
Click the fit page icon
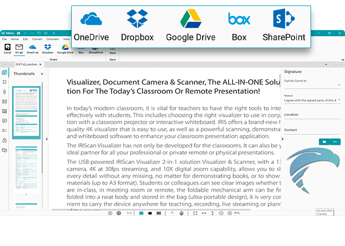(195, 213)
